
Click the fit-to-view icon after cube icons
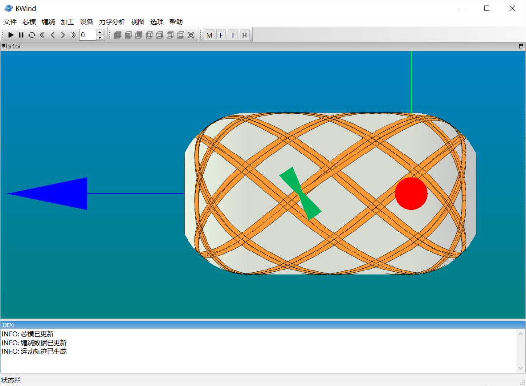click(191, 35)
